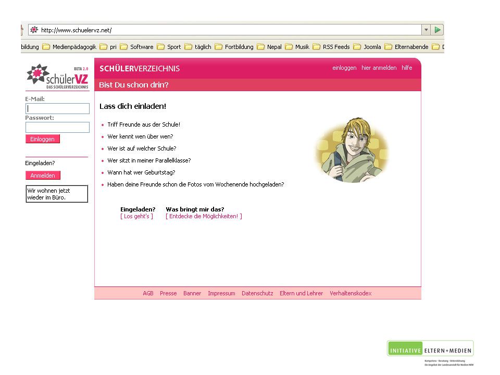Screen dimensions: 500x375
Task: Click the 'Was bringt mir das?' label
Action: 195,209
